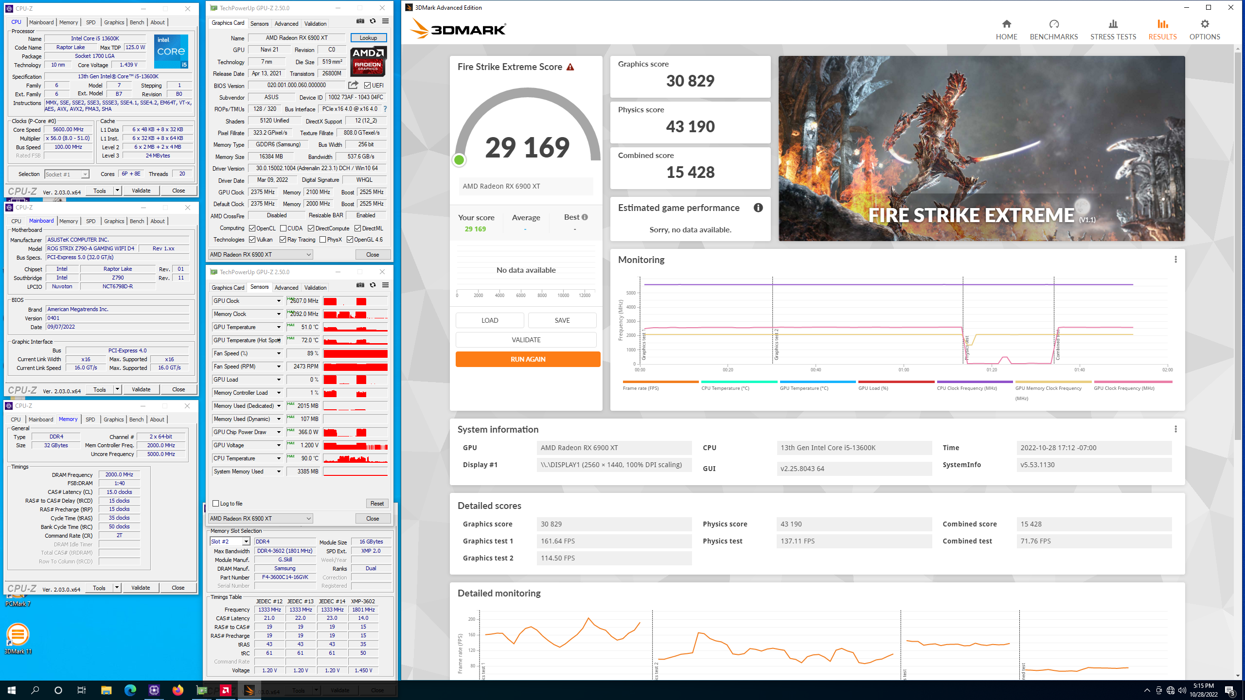The width and height of the screenshot is (1245, 700).
Task: Click the LOAD result button
Action: tap(490, 320)
